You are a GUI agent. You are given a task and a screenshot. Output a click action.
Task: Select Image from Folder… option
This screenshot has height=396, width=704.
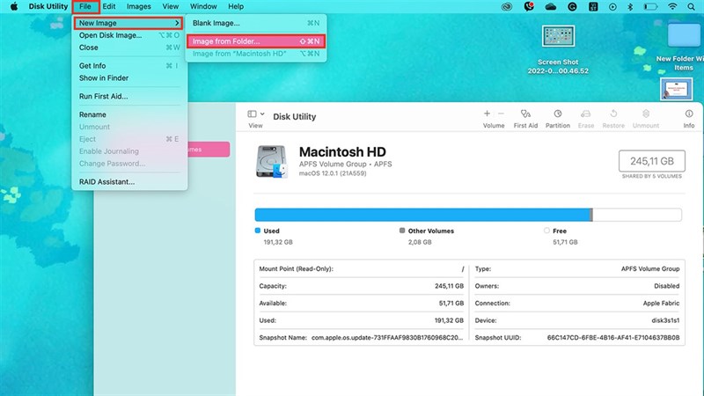coord(256,41)
